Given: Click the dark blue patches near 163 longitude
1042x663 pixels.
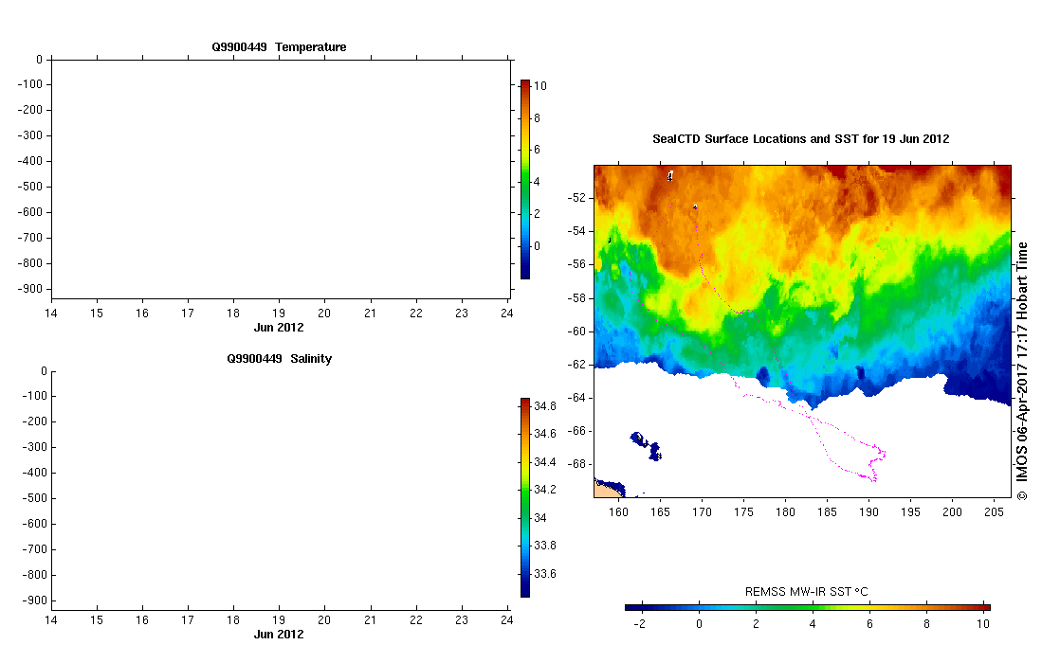Looking at the screenshot, I should point(646,447).
